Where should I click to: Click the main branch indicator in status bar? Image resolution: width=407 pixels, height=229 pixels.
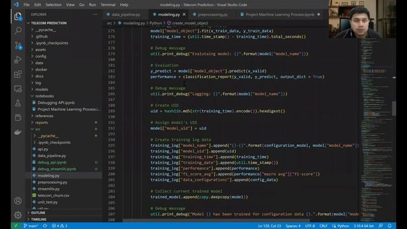tap(31, 226)
